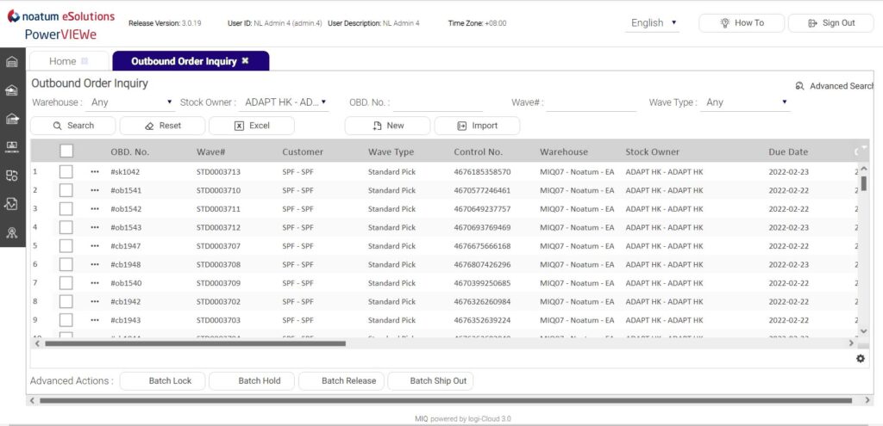Open the English language dropdown
The image size is (883, 426).
coord(652,23)
